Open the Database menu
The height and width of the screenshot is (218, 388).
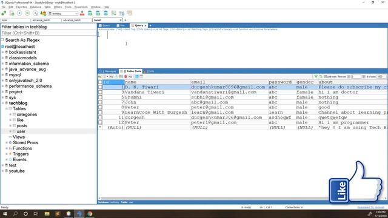36,7
